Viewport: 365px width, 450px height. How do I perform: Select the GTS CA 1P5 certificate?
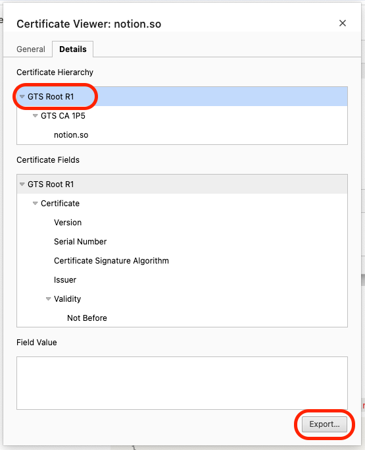click(182, 116)
